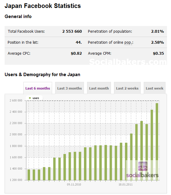This screenshot has width=171, height=195.
Task: Click the Average CPC label
Action: click(x=19, y=53)
